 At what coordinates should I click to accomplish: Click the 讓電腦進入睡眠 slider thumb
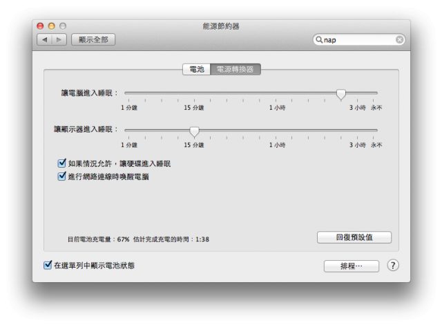(340, 95)
